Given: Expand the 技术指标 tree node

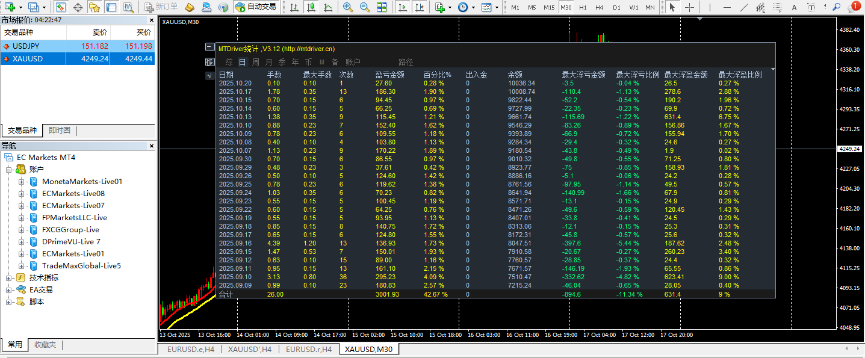Looking at the screenshot, I should 9,278.
